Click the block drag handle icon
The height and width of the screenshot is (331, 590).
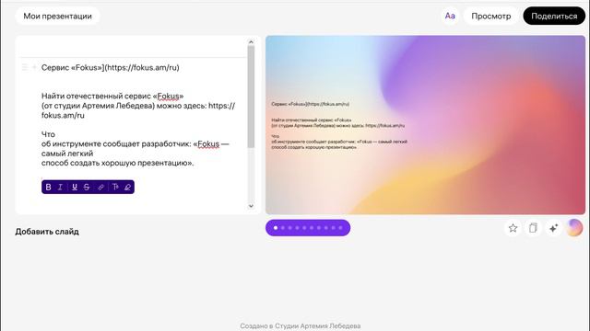click(x=25, y=67)
